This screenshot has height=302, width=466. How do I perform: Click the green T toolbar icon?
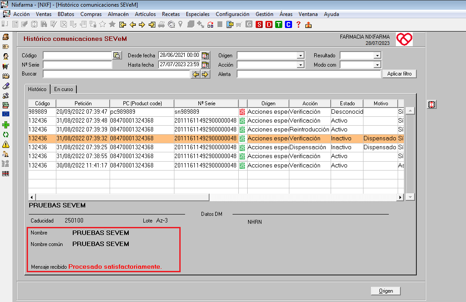[x=279, y=24]
